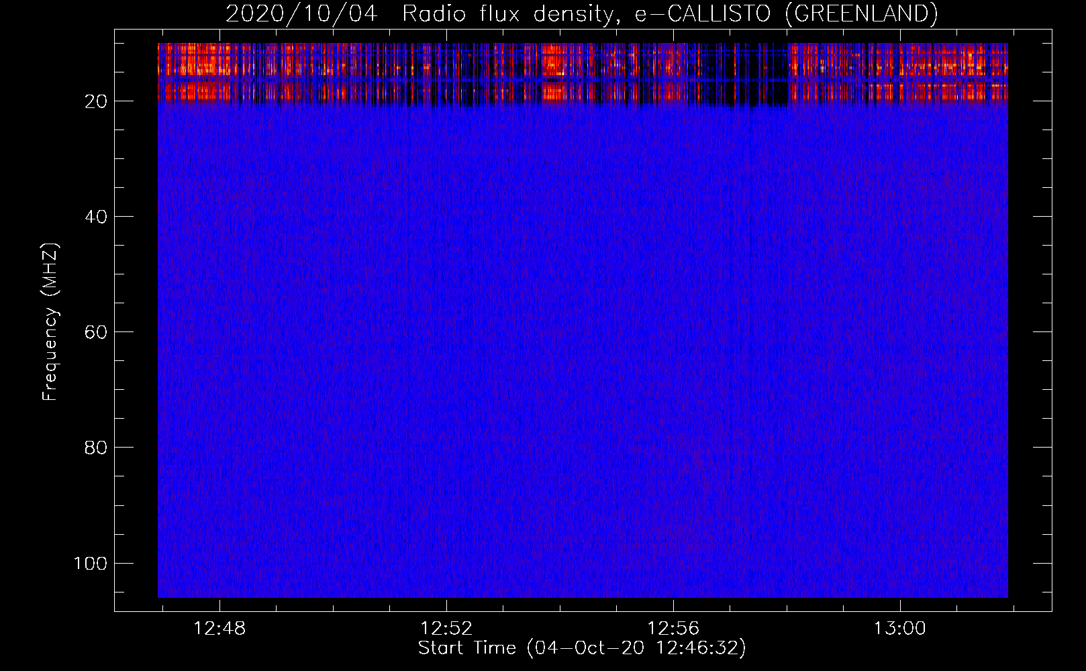1086x671 pixels.
Task: Click the '20' frequency tick label
Action: 96,101
